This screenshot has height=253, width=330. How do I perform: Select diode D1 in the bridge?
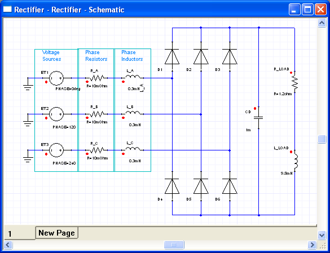coord(172,56)
